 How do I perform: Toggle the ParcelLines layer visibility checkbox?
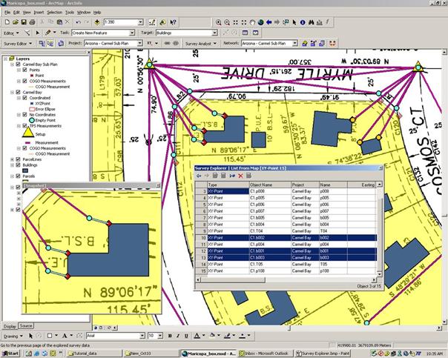pos(17,159)
